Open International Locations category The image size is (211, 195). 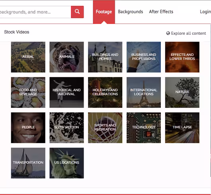(144, 92)
